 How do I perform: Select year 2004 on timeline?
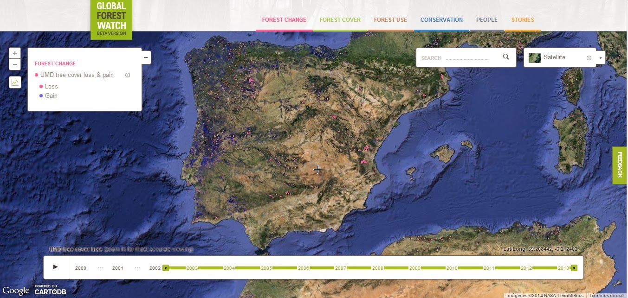click(x=229, y=268)
